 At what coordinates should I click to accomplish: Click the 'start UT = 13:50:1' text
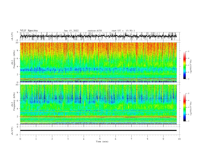click(123, 31)
